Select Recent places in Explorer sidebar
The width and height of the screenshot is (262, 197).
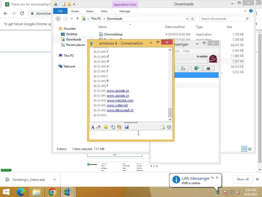[75, 45]
